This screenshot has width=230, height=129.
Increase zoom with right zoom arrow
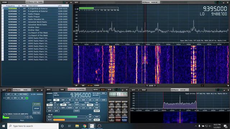tap(155, 86)
